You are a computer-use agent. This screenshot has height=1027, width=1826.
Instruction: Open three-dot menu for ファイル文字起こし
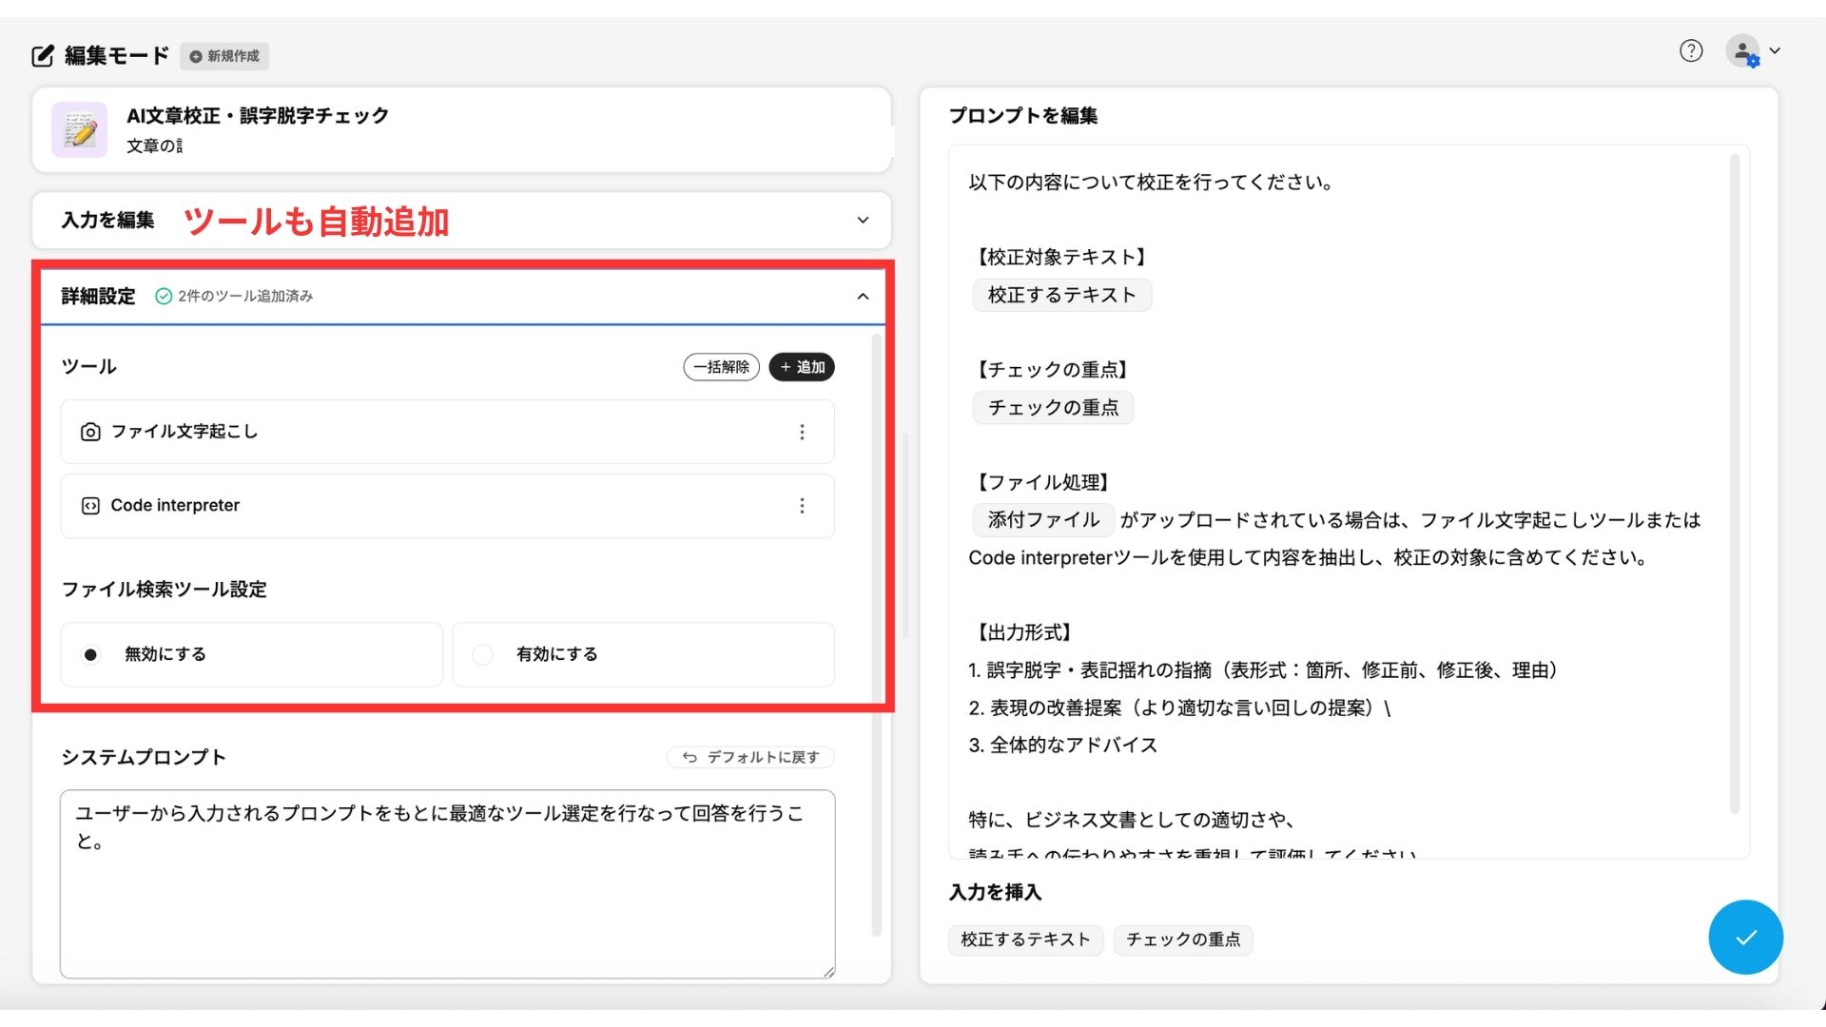[802, 432]
